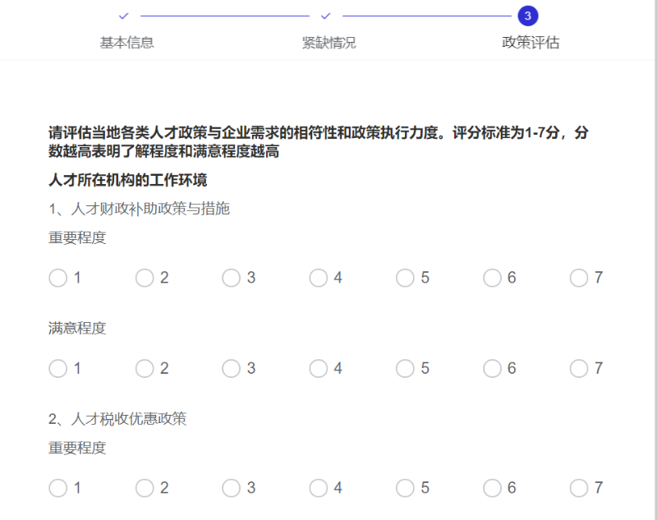
Task: Choose rating 2 for question 1 satisfaction
Action: pyautogui.click(x=145, y=368)
